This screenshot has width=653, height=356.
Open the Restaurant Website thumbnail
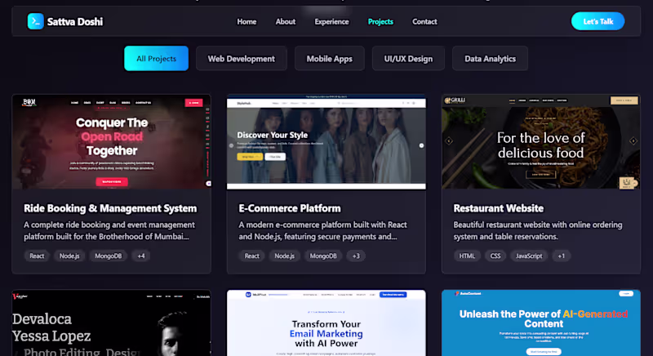point(541,142)
